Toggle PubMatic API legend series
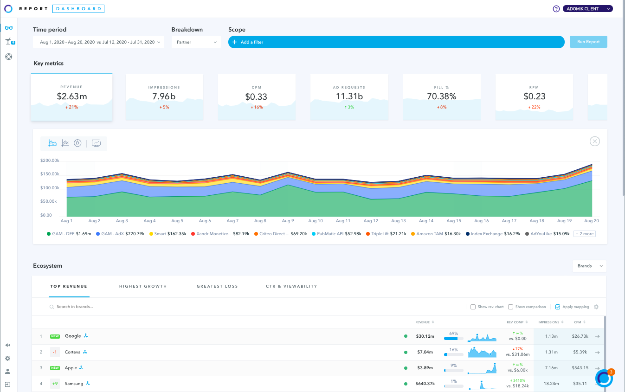Image resolution: width=625 pixels, height=392 pixels. tap(336, 234)
